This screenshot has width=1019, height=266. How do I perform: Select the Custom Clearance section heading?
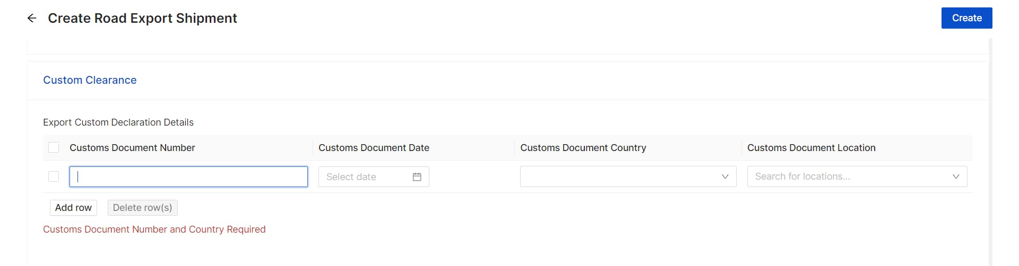coord(90,80)
